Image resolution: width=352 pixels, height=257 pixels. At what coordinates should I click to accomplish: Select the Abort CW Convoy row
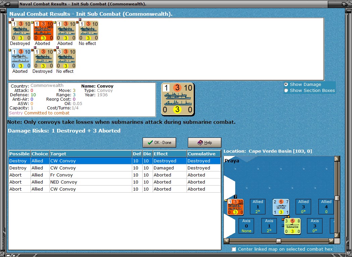point(114,189)
